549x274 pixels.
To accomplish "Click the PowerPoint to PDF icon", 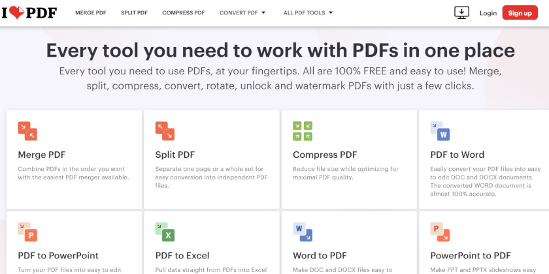I will tap(440, 232).
